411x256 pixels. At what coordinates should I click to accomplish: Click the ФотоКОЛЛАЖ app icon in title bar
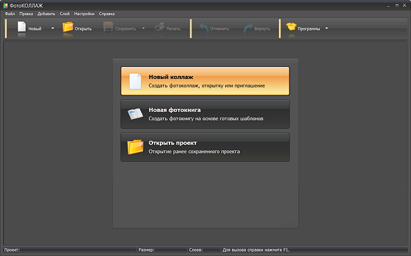click(x=5, y=6)
